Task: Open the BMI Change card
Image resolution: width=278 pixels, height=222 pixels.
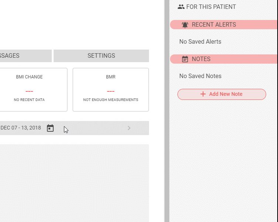Action: pos(34,90)
